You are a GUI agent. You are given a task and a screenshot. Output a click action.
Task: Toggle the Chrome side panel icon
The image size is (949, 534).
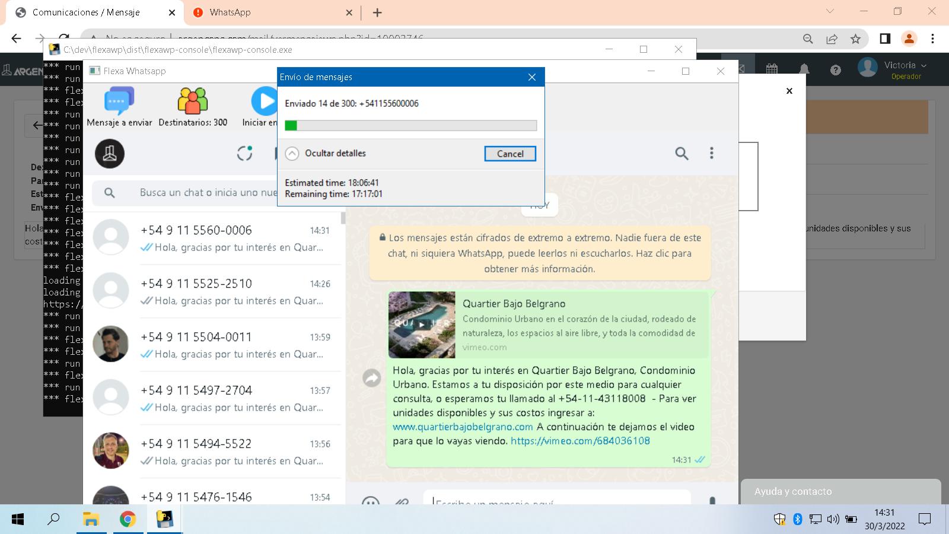[x=885, y=39]
